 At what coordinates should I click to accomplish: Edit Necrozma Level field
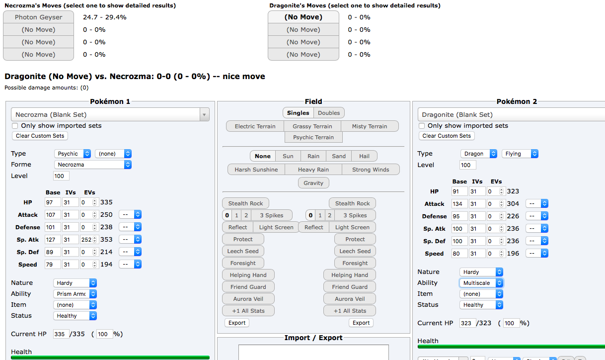point(61,176)
